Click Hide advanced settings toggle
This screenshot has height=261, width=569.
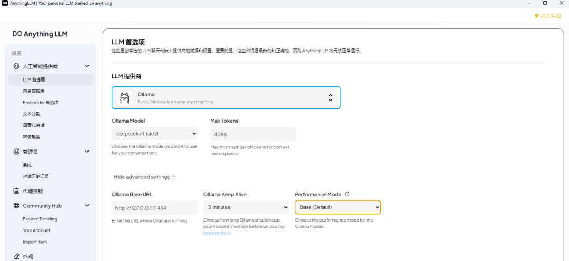[145, 177]
